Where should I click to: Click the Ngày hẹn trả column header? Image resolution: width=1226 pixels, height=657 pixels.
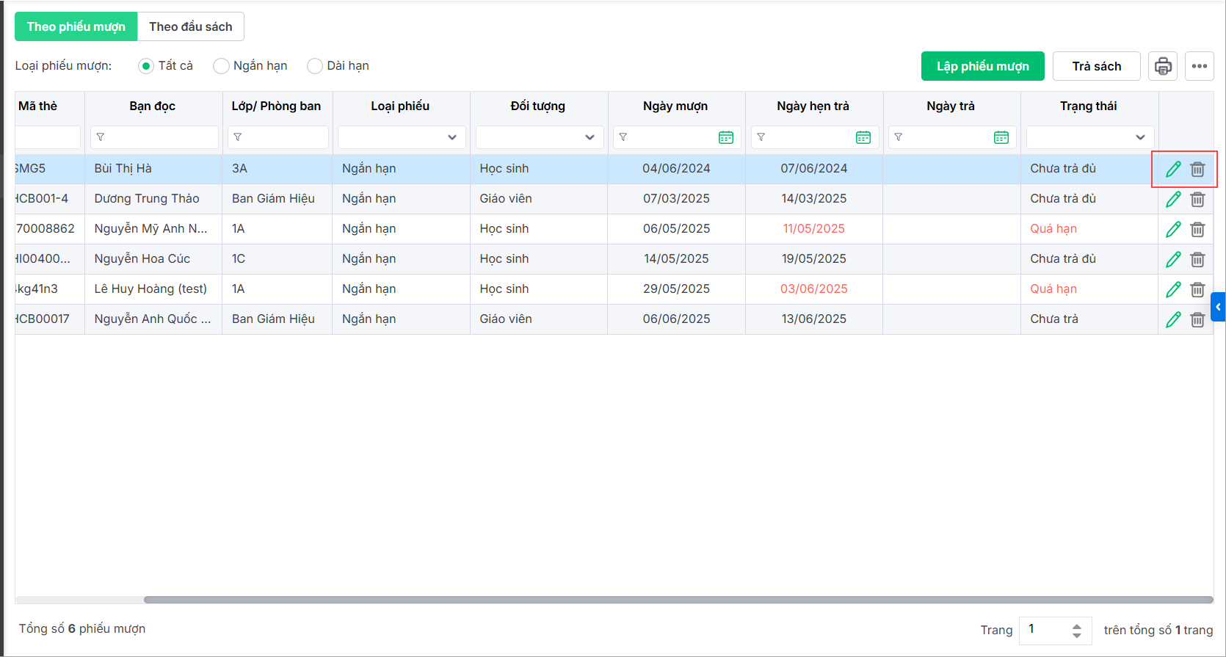pos(813,106)
